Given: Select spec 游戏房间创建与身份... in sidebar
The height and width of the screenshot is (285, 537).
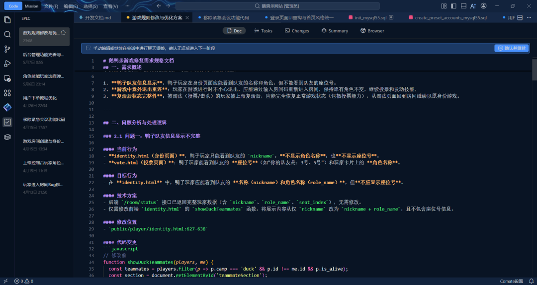Looking at the screenshot, I should [x=44, y=144].
